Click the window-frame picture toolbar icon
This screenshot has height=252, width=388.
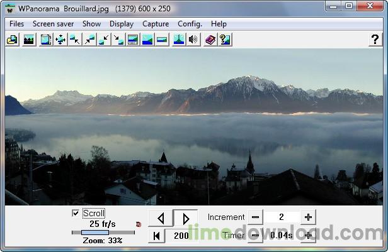tap(46, 40)
